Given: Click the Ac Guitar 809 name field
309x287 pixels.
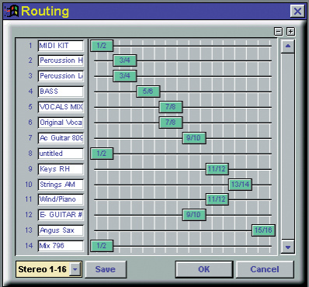Looking at the screenshot, I should click(x=61, y=138).
